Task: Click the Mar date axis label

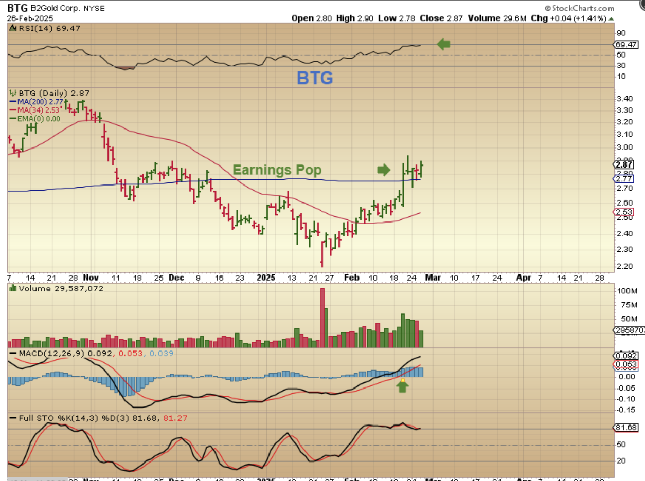Action: click(433, 277)
